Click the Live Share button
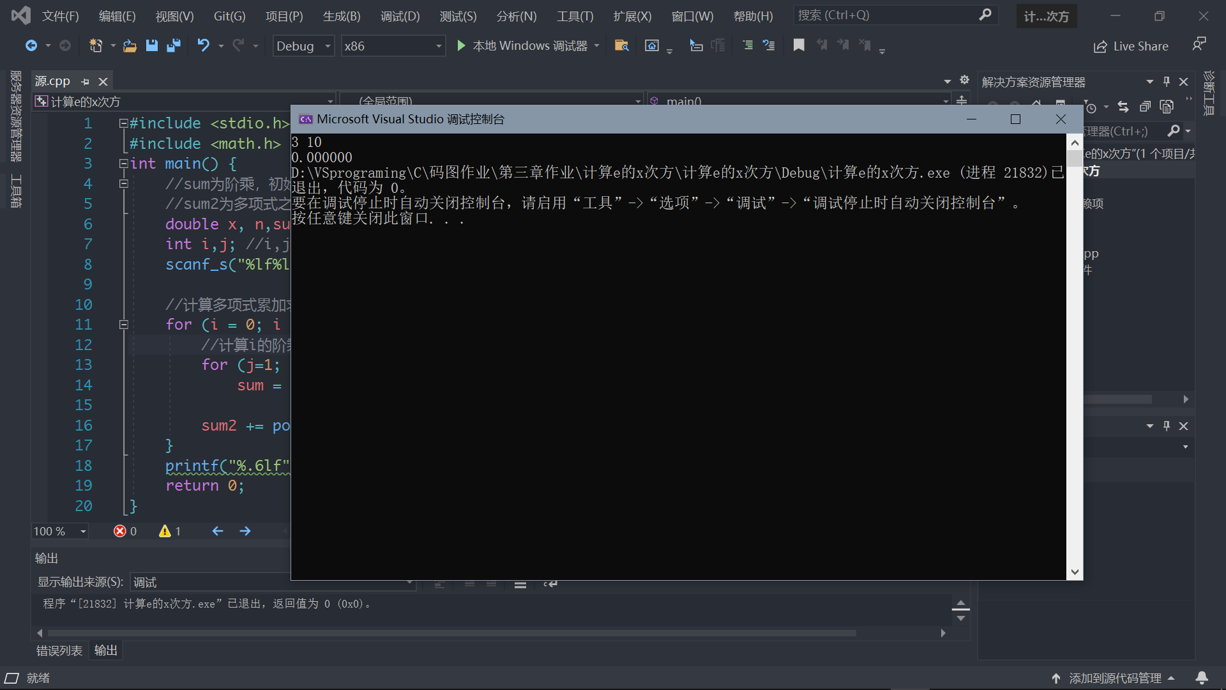 point(1131,46)
